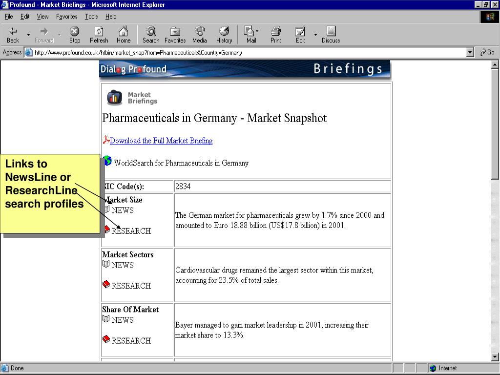Image resolution: width=500 pixels, height=375 pixels.
Task: Click RESEARCH link under Market Size
Action: [131, 231]
